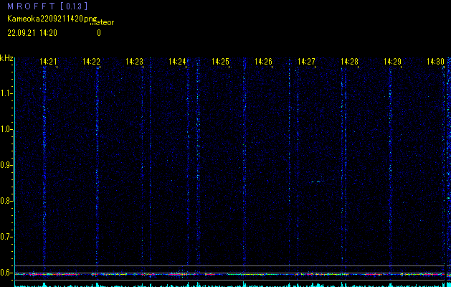The width and height of the screenshot is (451, 287).
Task: Click the 14:27 time axis marker
Action: [306, 62]
